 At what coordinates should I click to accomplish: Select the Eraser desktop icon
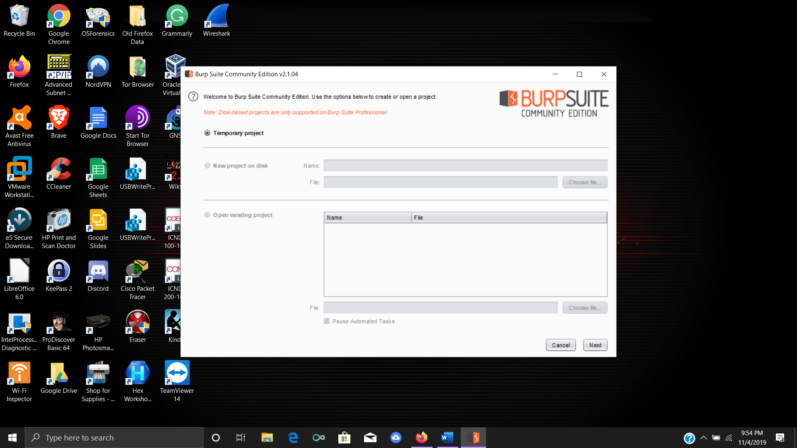(137, 326)
